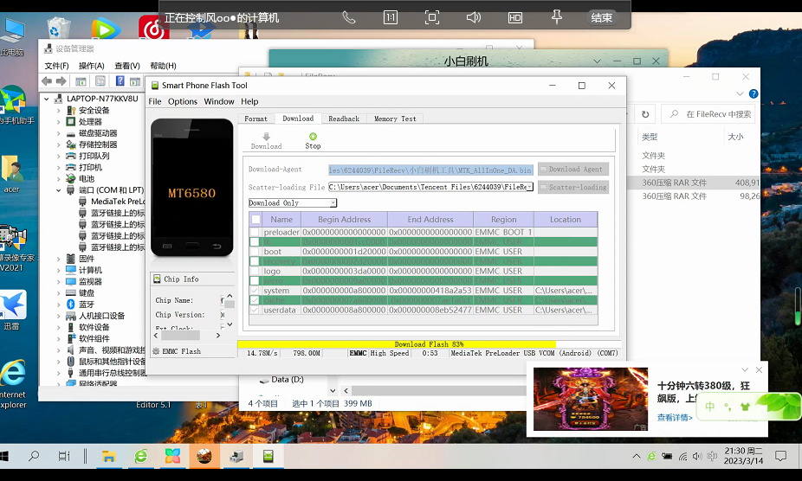Close the advertisement popup
The image size is (802, 481).
759,369
